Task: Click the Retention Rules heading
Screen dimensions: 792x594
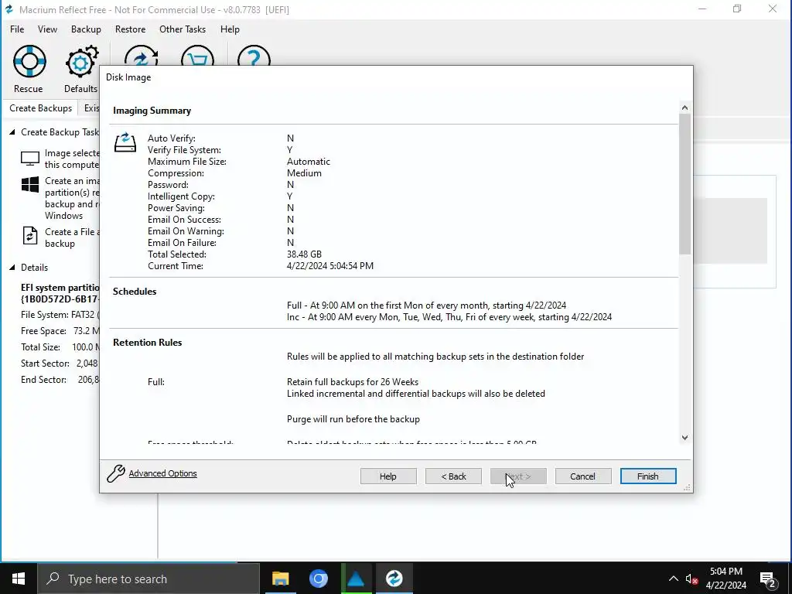Action: [147, 342]
